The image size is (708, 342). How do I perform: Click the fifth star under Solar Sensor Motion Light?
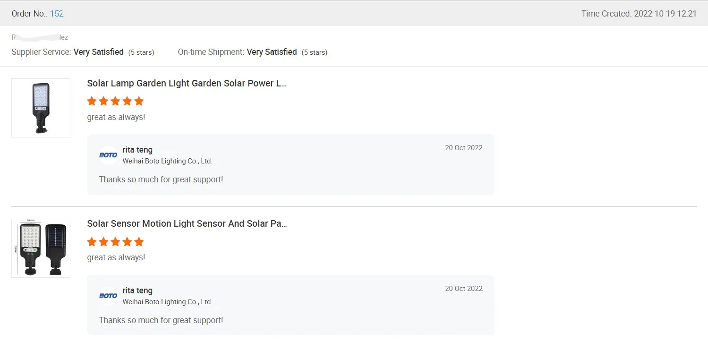click(x=139, y=242)
